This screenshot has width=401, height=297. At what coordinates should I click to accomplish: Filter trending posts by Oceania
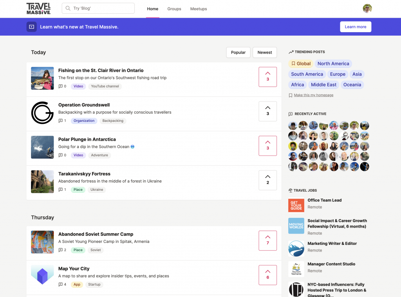(x=352, y=85)
